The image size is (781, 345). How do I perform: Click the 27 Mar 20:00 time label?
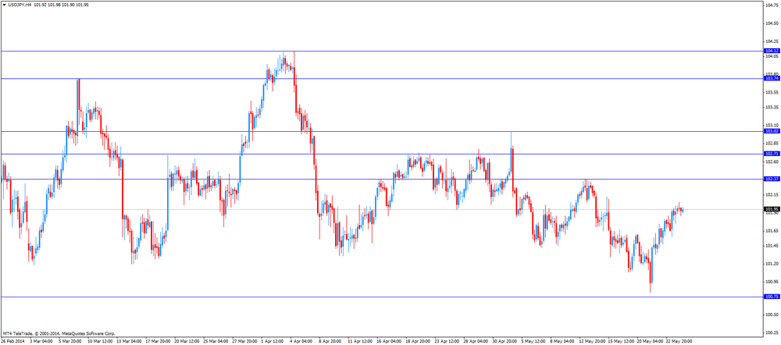[244, 342]
